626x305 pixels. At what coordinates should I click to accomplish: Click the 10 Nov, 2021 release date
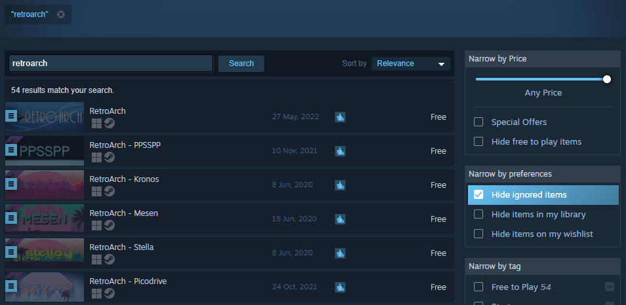[x=294, y=151]
